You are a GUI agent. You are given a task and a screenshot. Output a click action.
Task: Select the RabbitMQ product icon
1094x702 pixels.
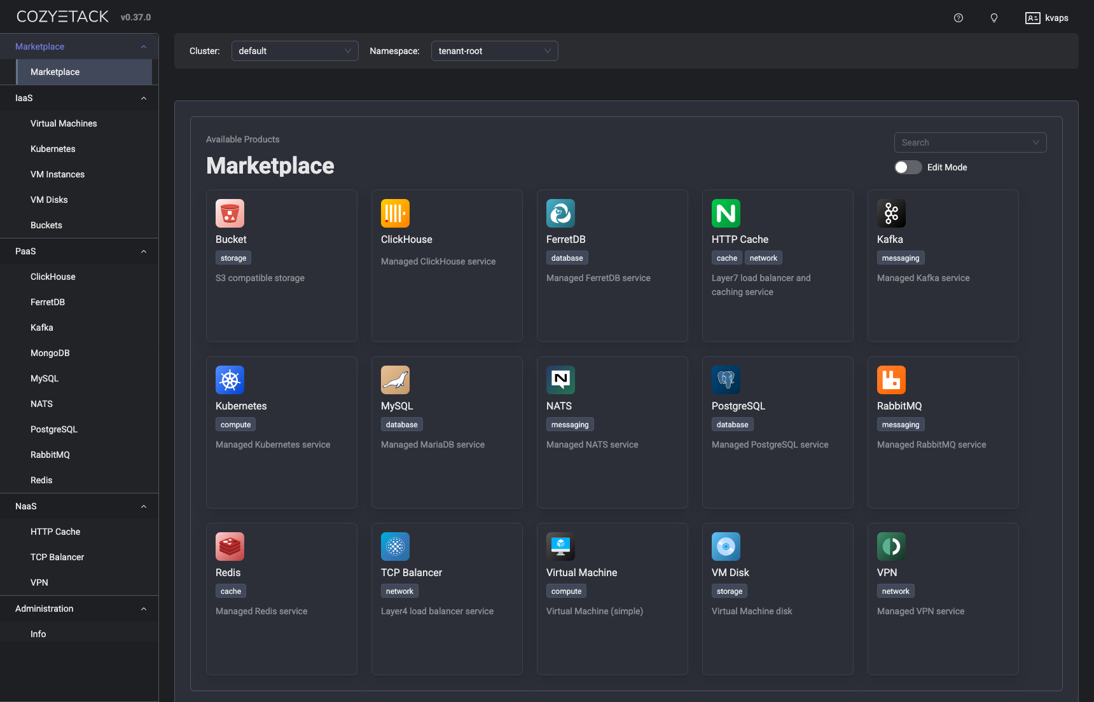coord(891,380)
